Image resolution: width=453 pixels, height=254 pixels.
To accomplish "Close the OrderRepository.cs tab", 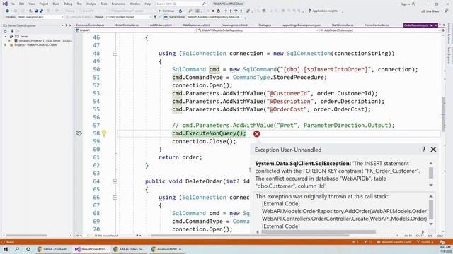I will 436,25.
